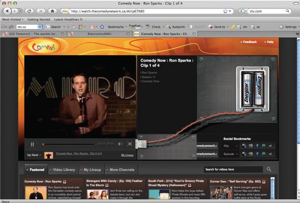The image size is (300, 203).
Task: Switch to the Electronics0001 tab
Action: coord(99,34)
